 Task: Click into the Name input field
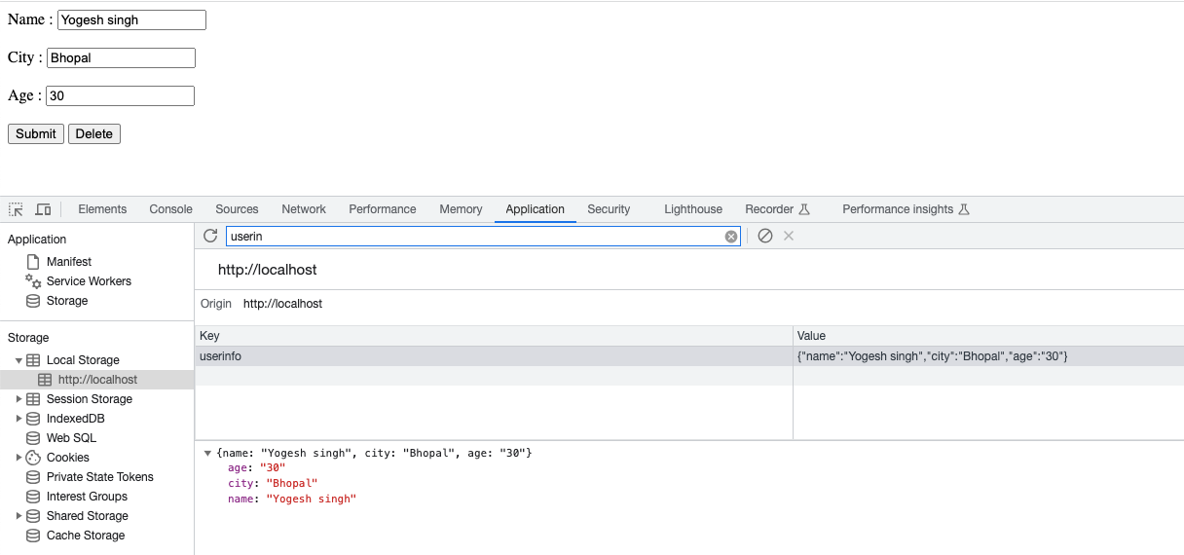click(131, 19)
